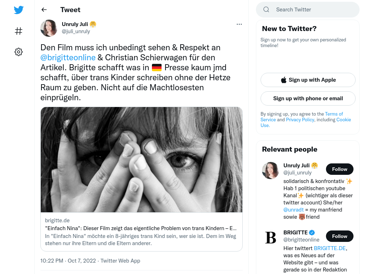Sign up with Apple
The width and height of the screenshot is (366, 274).
click(x=308, y=80)
